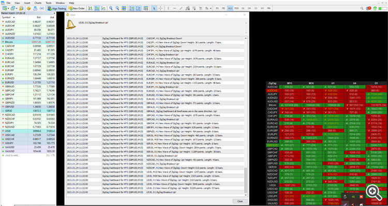Viewport: 388px width, 206px height.
Task: Switch chart to line chart style
Action: click(x=103, y=8)
